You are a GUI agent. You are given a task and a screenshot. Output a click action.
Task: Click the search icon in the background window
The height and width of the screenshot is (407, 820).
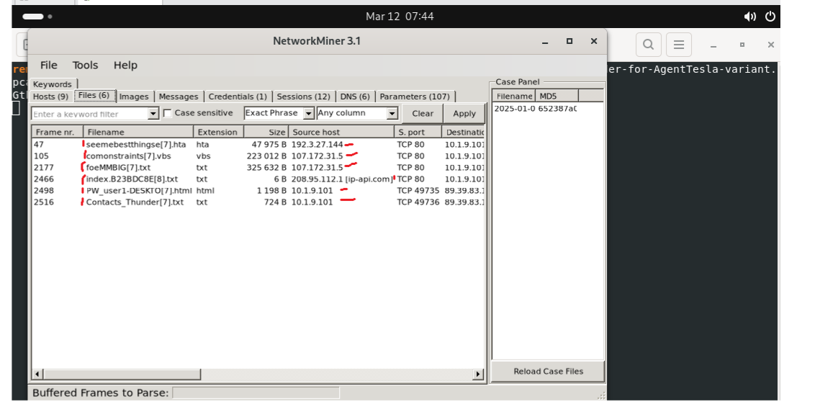[x=649, y=45]
